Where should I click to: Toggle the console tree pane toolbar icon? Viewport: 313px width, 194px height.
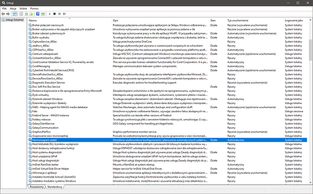point(15,14)
